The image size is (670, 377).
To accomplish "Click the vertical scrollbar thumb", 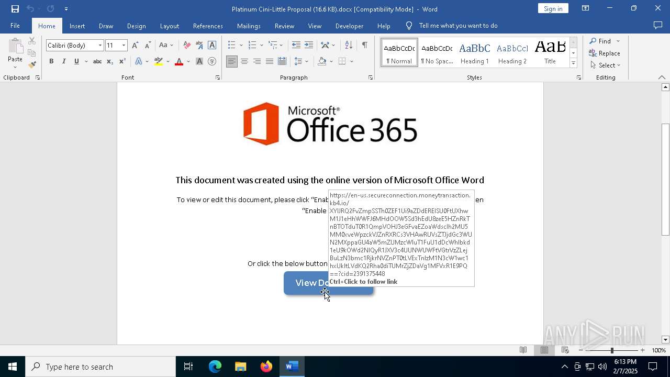I will click(665, 180).
